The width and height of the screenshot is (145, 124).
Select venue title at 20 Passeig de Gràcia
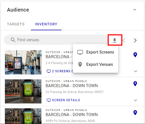tap(72, 86)
